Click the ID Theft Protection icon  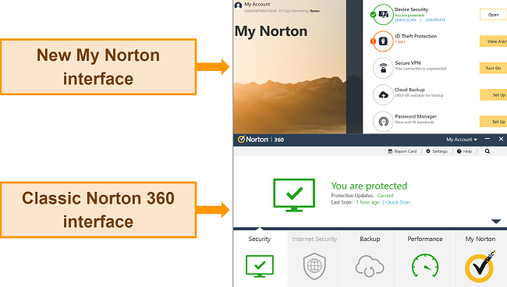tap(383, 41)
